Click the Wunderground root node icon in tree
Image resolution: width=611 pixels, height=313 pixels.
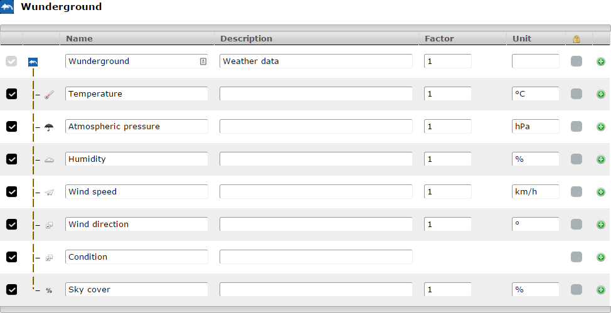click(33, 62)
